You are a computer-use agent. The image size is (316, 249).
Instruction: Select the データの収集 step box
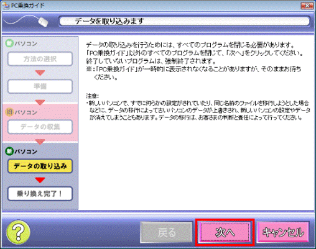pos(40,127)
